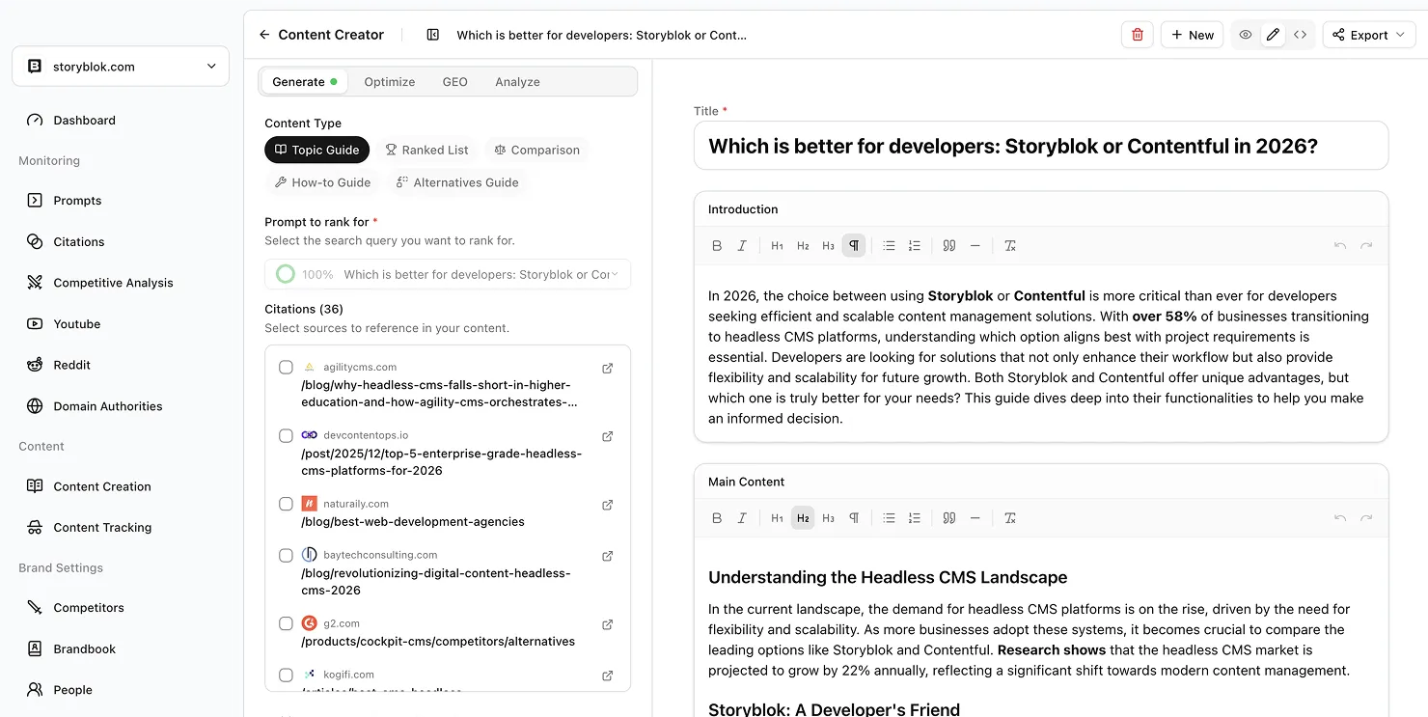Click into the Title input field

click(1040, 146)
